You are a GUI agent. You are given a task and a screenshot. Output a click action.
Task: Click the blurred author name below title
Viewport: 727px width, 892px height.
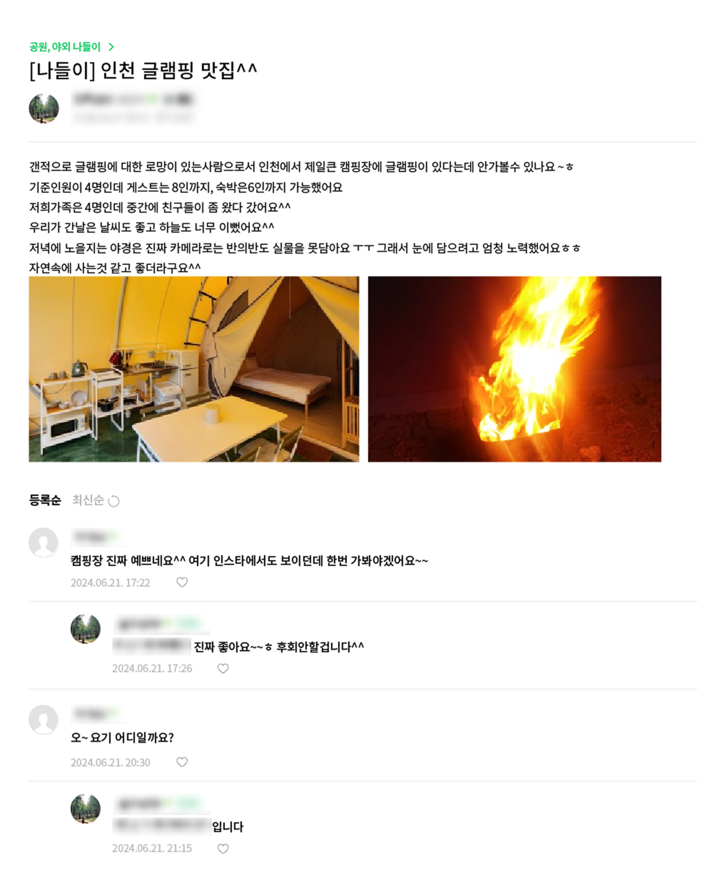pos(133,99)
